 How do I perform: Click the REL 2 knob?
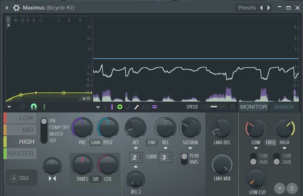pyautogui.click(x=136, y=179)
